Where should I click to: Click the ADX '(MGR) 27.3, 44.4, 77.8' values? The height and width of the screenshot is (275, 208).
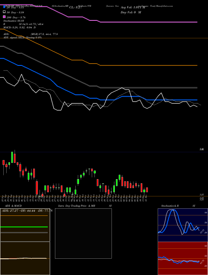point(44,34)
